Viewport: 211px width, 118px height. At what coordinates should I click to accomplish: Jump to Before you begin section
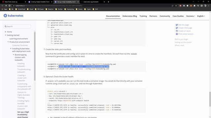point(181,39)
